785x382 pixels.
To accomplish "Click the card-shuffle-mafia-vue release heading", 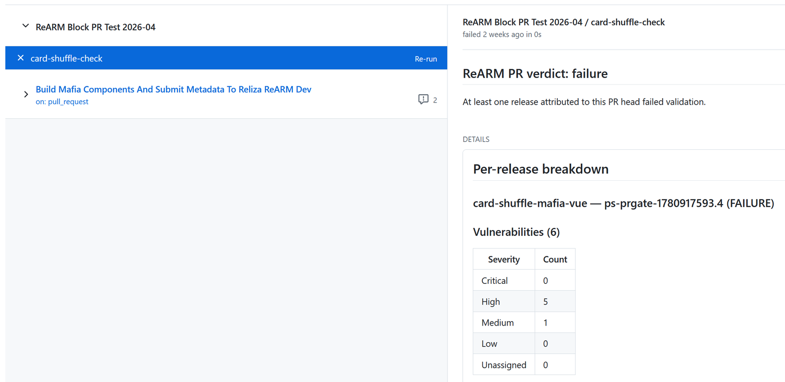I will click(624, 203).
